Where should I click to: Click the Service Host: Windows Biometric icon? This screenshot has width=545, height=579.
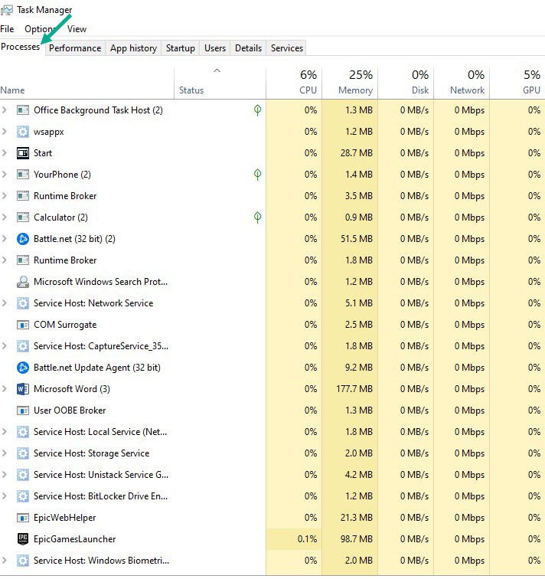23,561
